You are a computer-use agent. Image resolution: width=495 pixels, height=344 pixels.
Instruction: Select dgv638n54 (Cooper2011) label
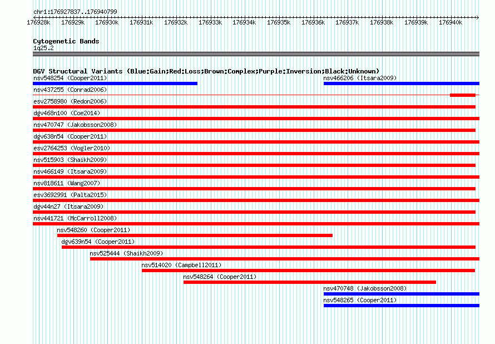[x=70, y=136]
